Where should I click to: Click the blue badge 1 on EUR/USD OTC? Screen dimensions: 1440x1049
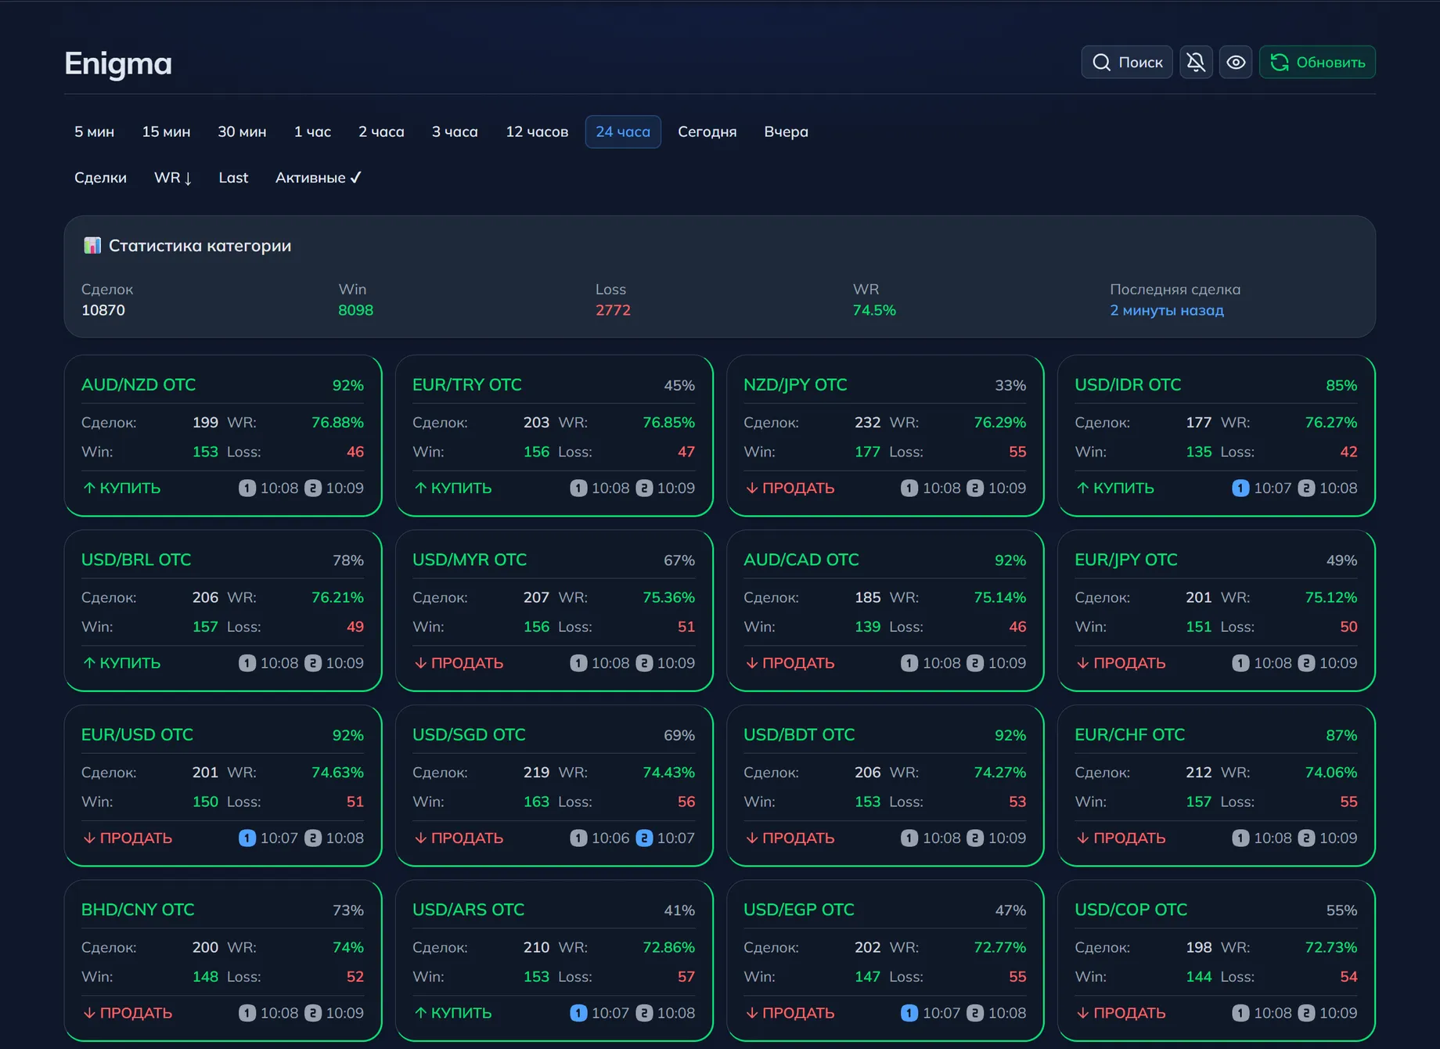point(247,838)
